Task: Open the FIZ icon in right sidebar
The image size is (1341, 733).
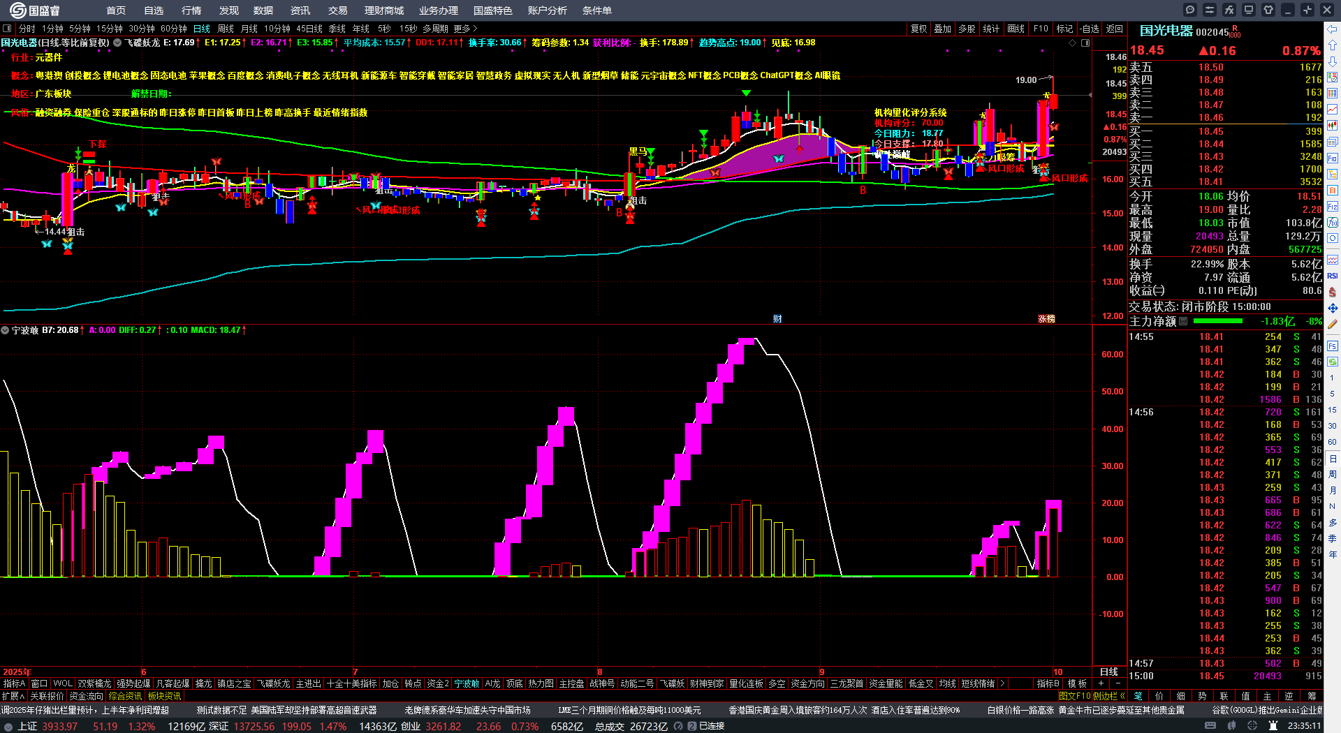Action: (1333, 207)
